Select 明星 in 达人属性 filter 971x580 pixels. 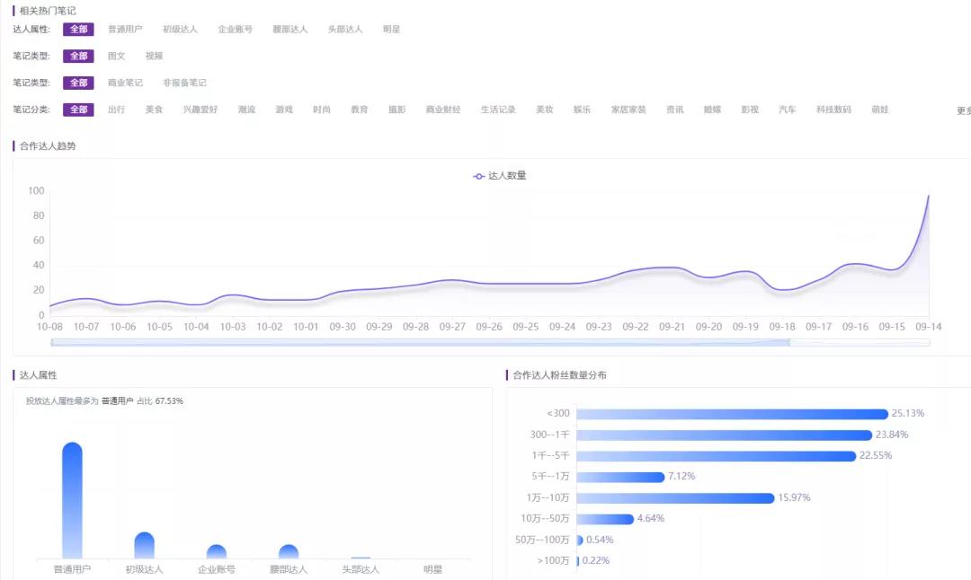point(391,29)
